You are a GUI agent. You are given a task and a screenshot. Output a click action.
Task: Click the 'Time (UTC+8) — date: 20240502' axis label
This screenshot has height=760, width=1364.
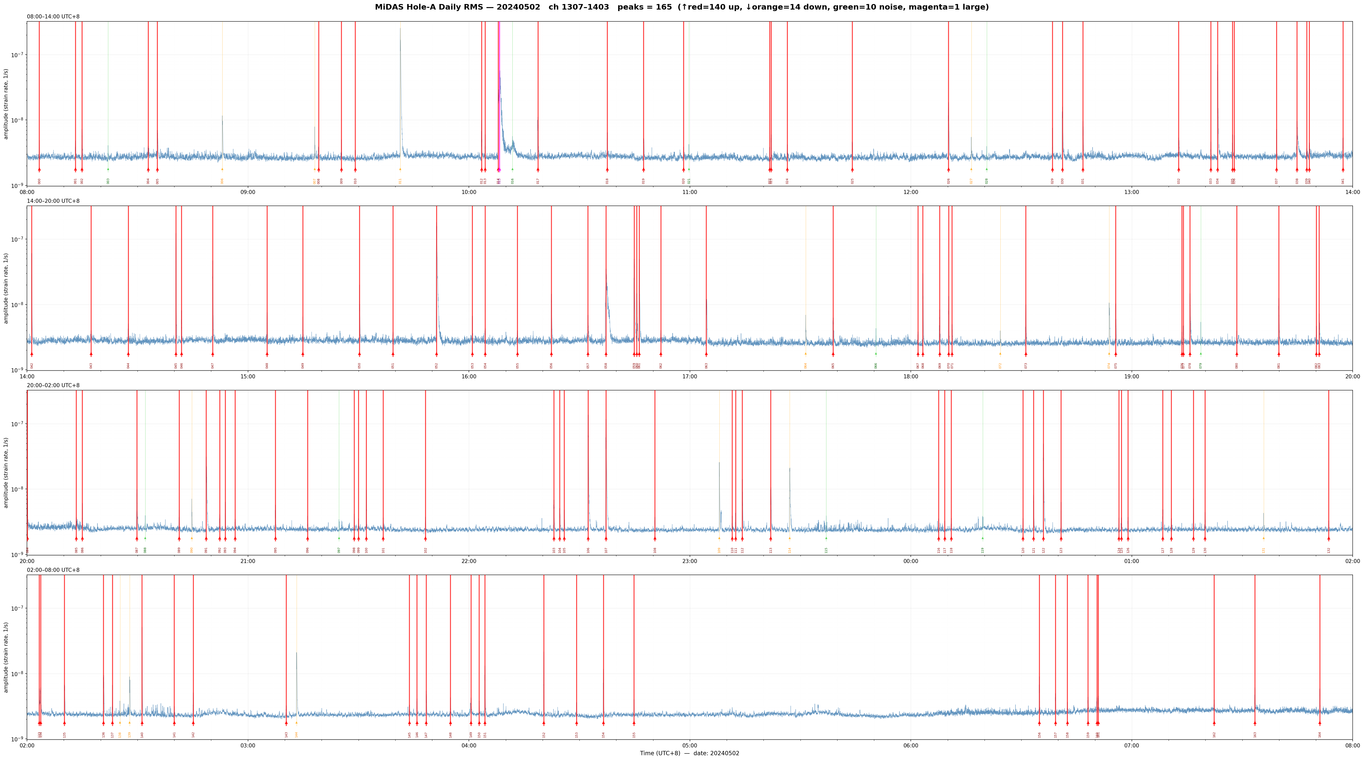689,754
